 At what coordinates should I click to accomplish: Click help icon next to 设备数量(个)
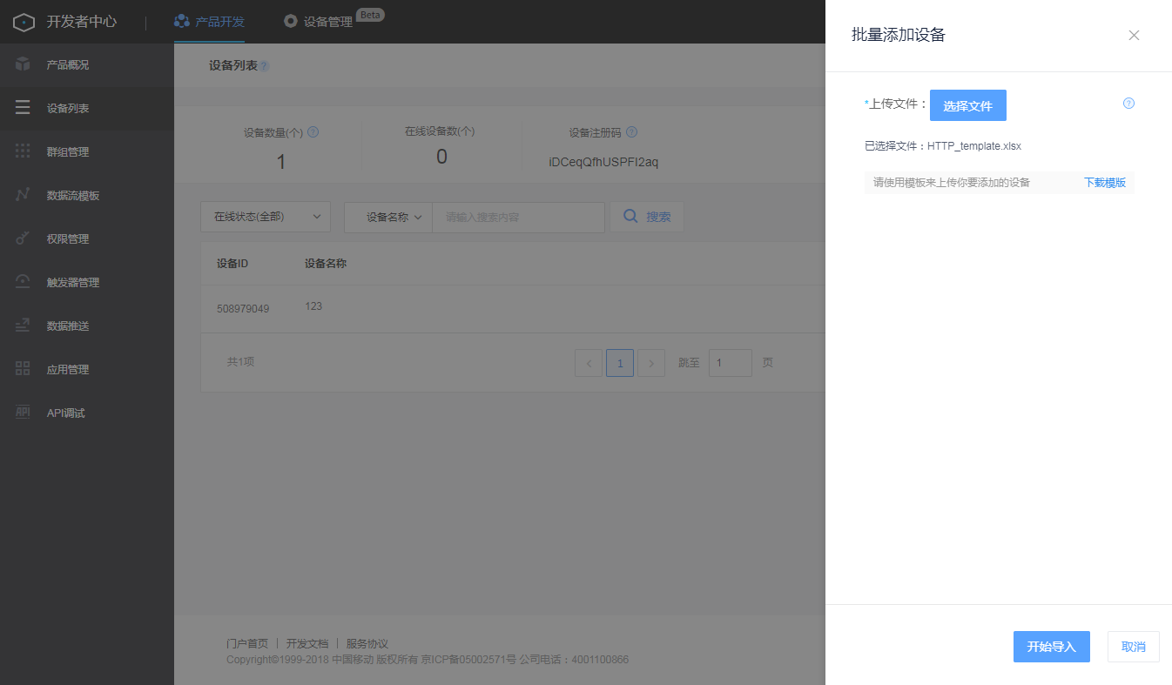(313, 132)
